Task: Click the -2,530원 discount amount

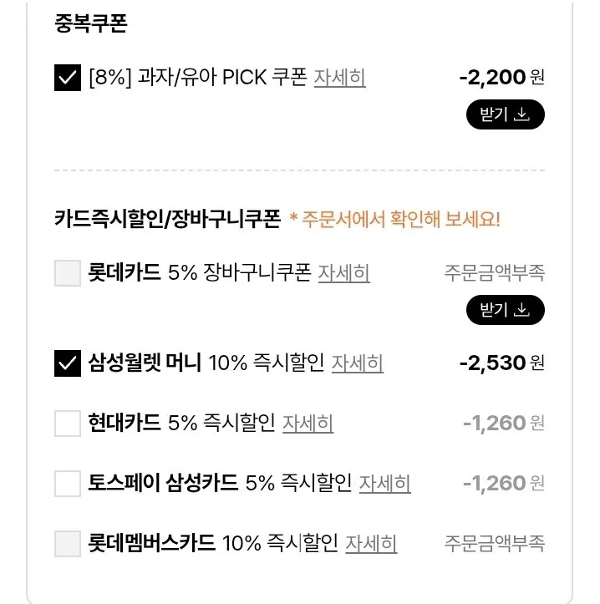Action: [x=501, y=363]
